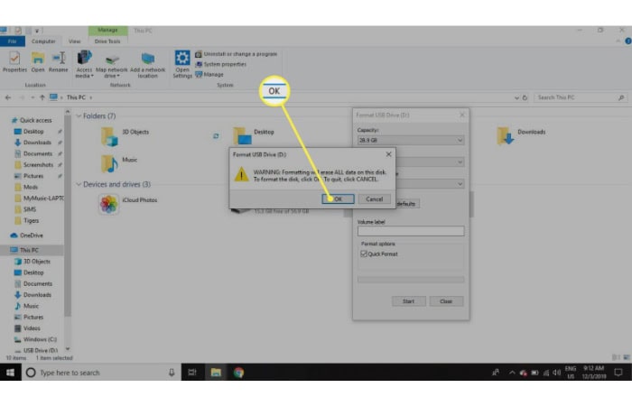The width and height of the screenshot is (632, 406).
Task: Click the Rename ribbon icon
Action: (x=59, y=61)
